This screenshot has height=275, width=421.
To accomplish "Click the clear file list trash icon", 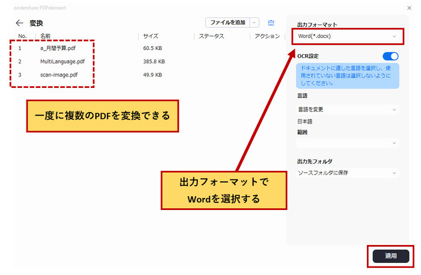I will [271, 23].
